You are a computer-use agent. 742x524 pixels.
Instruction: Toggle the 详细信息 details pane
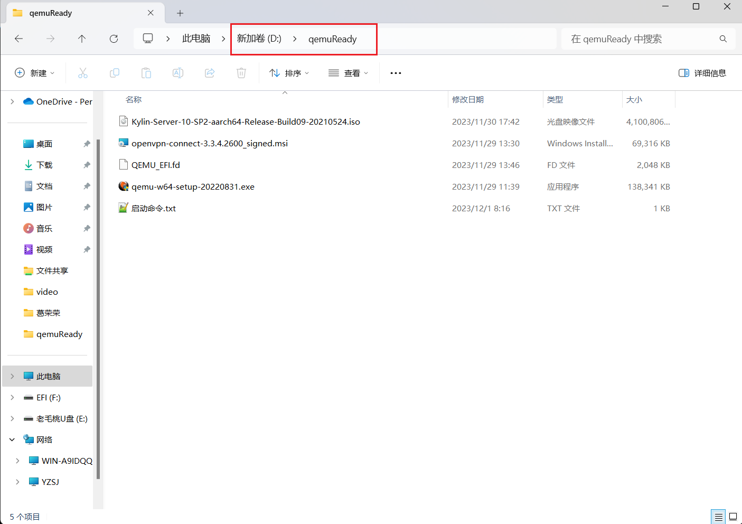click(x=702, y=73)
